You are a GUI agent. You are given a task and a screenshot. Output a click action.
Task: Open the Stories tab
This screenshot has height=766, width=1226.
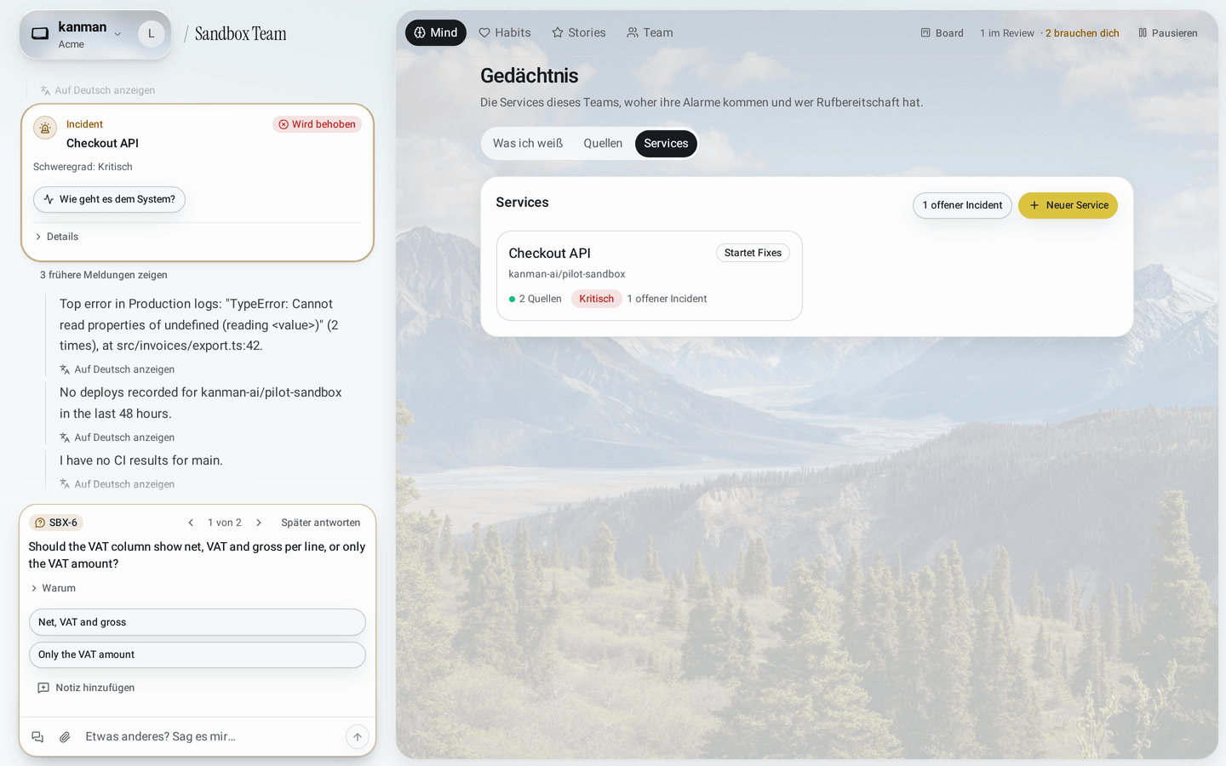(579, 32)
